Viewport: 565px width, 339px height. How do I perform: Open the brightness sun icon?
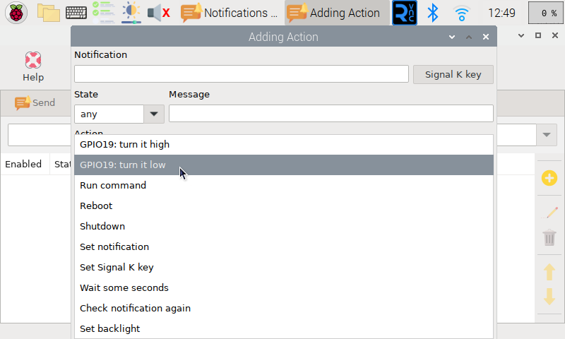click(131, 13)
